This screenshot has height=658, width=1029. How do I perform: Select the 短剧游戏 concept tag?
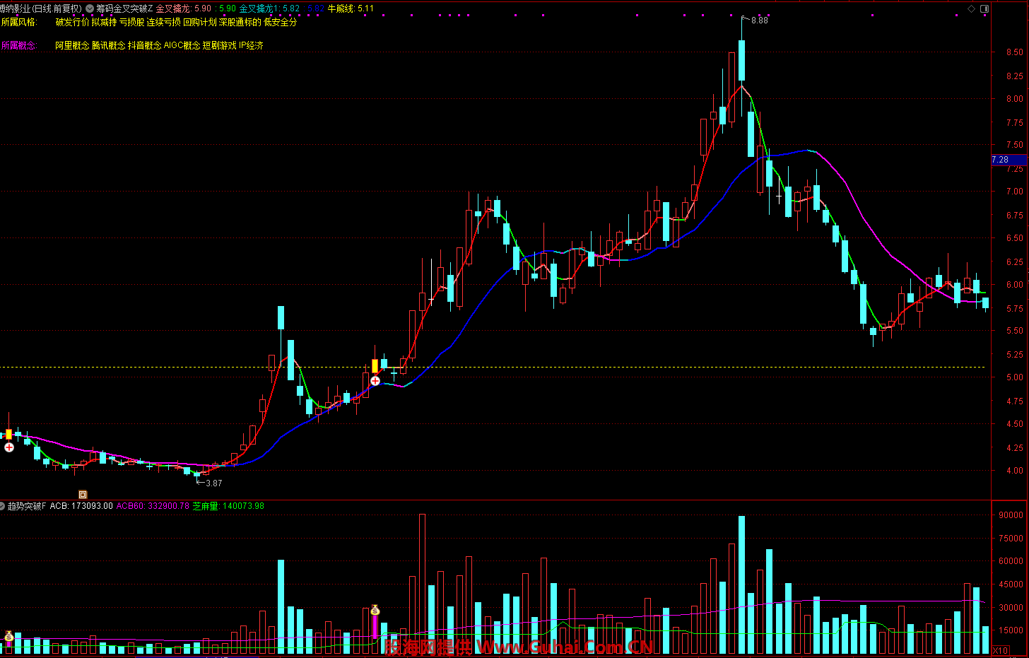(x=220, y=45)
